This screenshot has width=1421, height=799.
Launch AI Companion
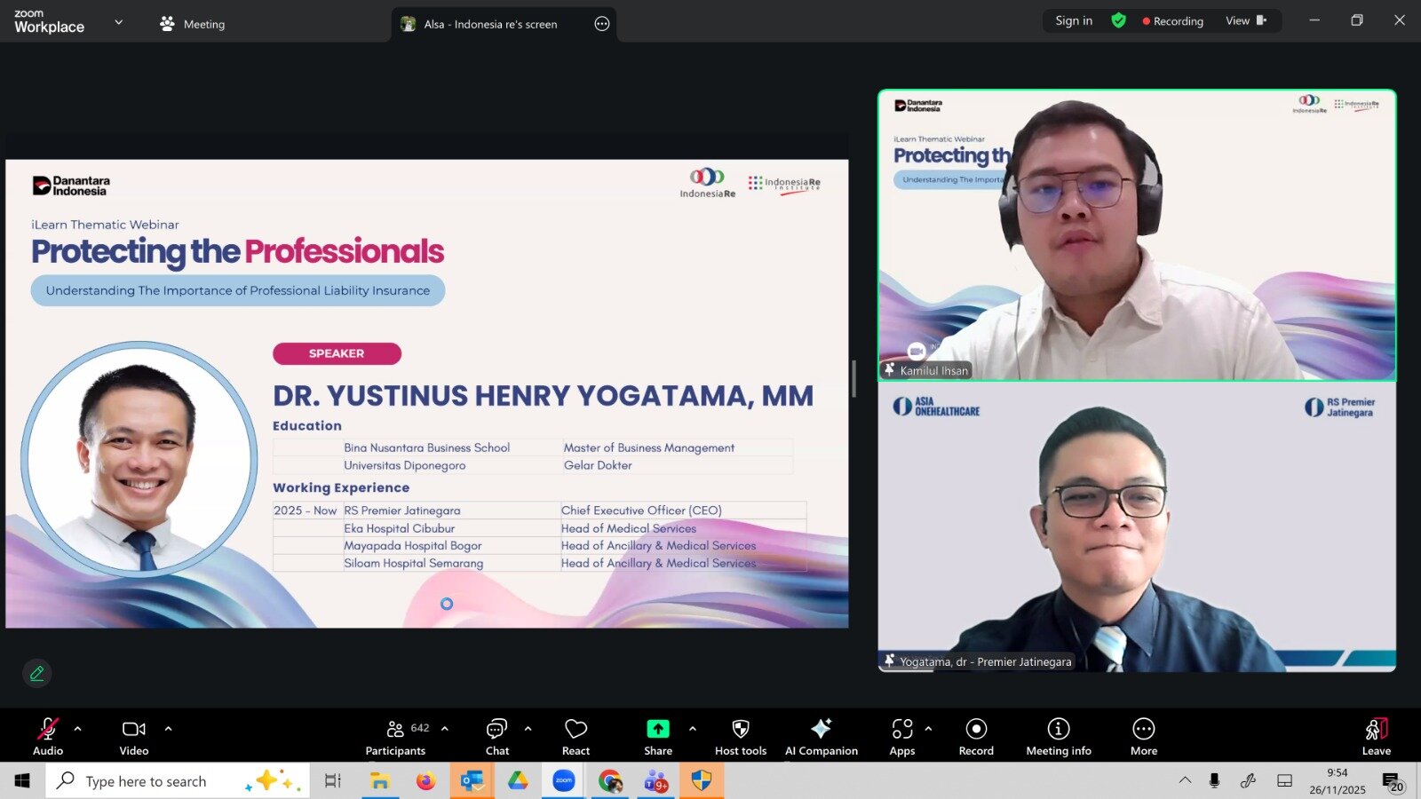point(821,737)
